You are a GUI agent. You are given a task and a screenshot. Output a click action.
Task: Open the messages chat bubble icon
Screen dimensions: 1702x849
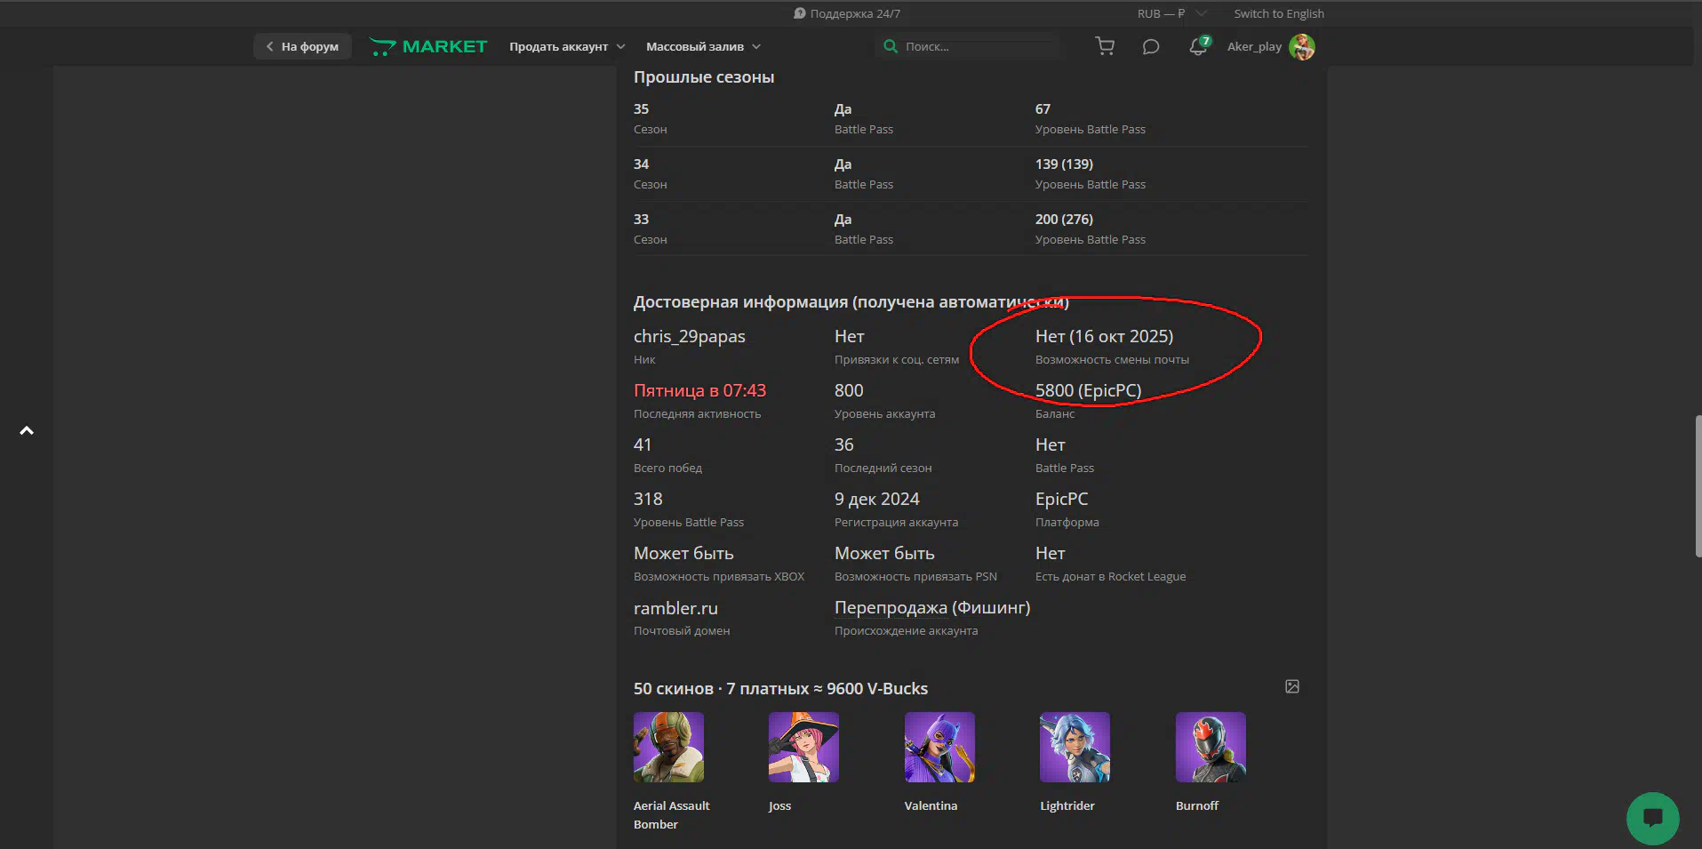(x=1150, y=46)
